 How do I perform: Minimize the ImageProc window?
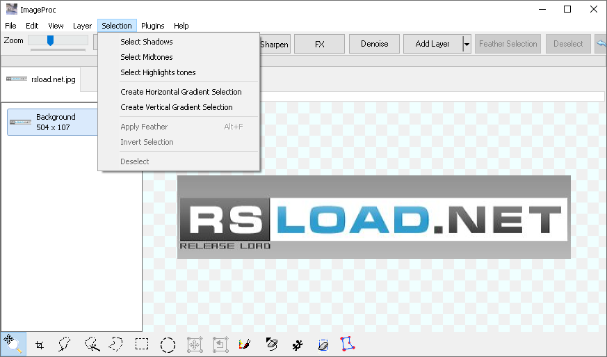click(542, 9)
